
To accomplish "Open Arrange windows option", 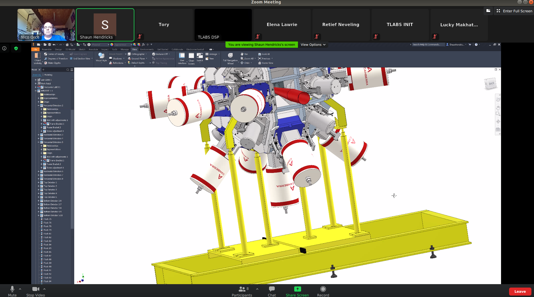I will pos(212,54).
